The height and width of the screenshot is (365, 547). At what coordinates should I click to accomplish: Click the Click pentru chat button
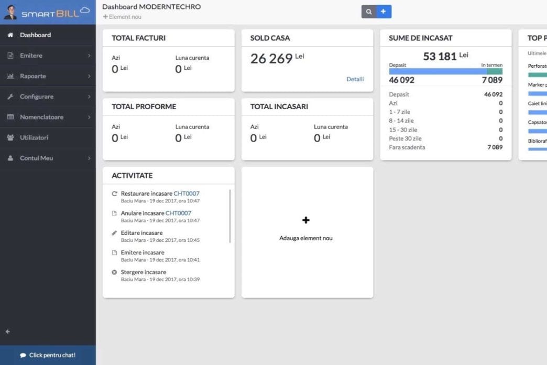point(48,355)
